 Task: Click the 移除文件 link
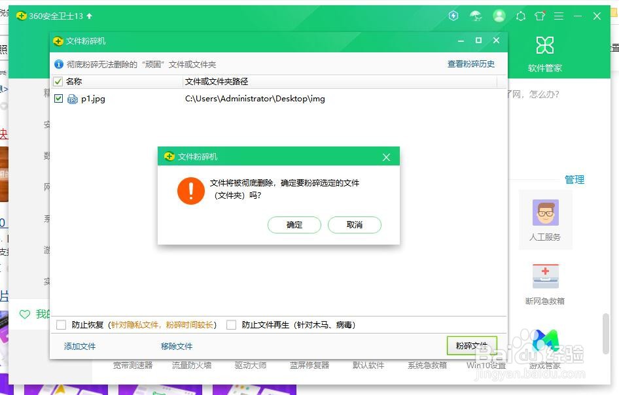177,347
